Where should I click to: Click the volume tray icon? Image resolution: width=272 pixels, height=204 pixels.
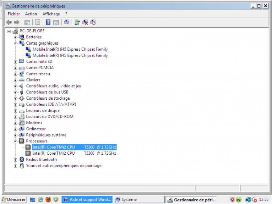click(x=254, y=200)
